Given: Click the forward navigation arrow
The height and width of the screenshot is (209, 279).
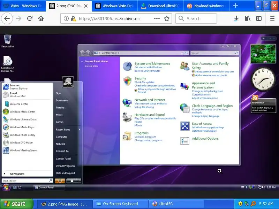Looking at the screenshot, I should [18, 18].
